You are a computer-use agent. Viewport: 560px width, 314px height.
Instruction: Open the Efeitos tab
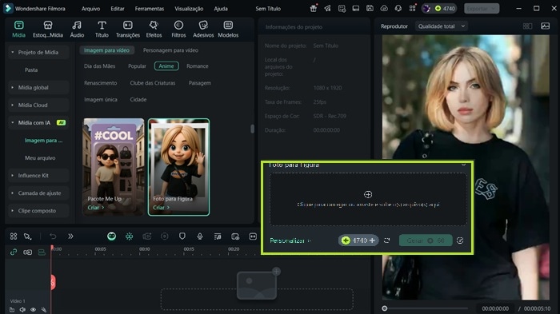click(154, 30)
